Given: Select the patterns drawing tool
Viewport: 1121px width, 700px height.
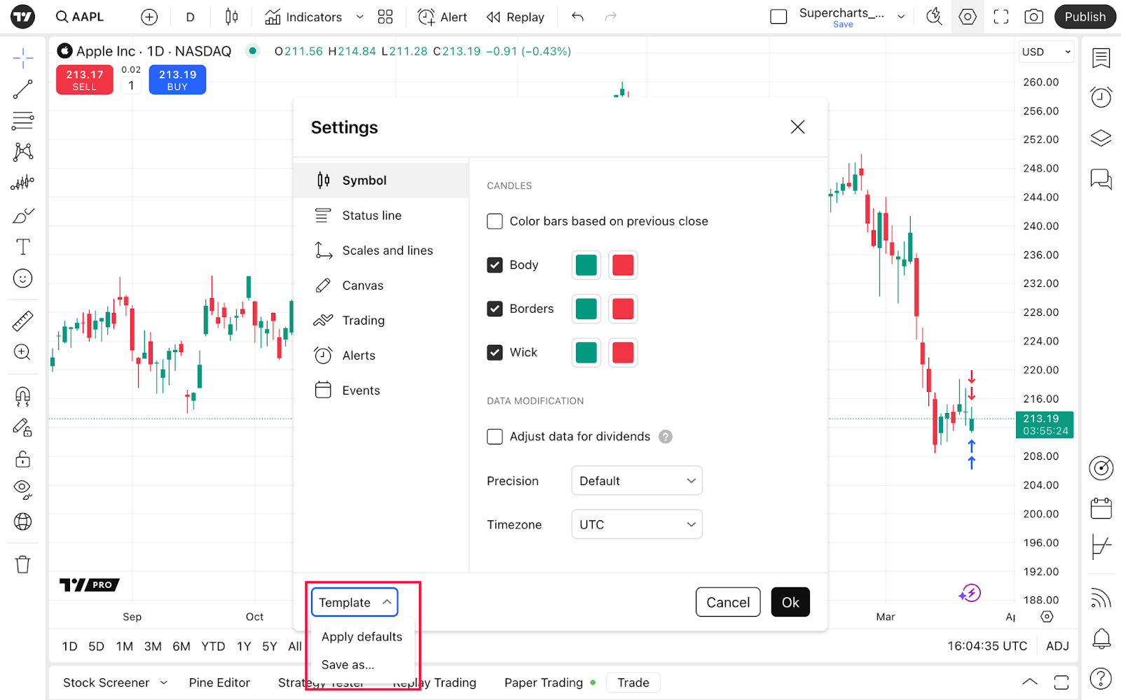Looking at the screenshot, I should [x=23, y=152].
